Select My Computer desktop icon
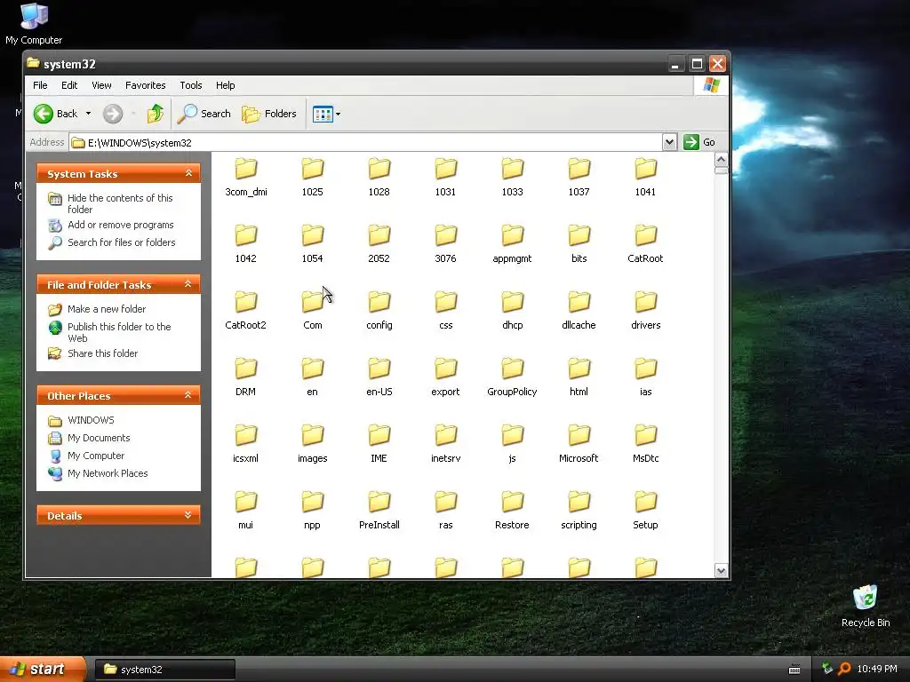This screenshot has width=910, height=682. click(x=34, y=24)
